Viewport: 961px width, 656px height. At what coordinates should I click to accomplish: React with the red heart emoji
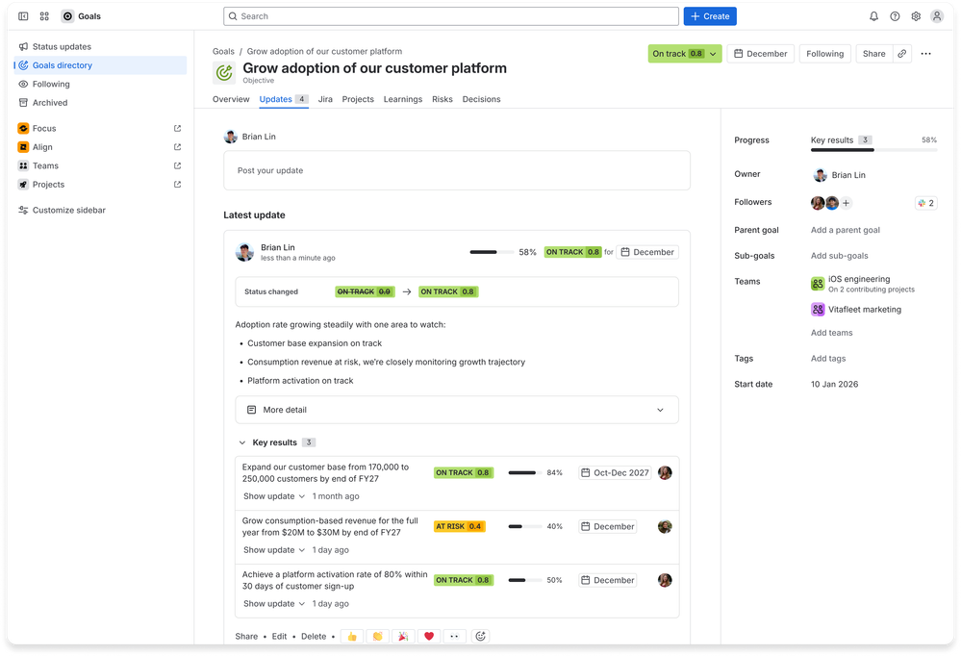pos(429,637)
